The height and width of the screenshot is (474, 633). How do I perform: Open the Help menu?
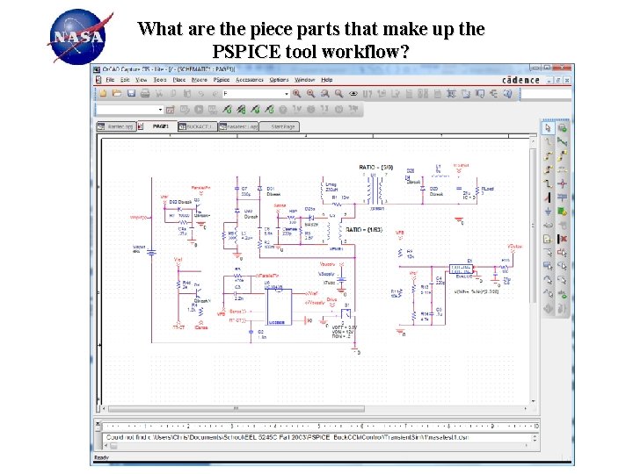tap(327, 80)
